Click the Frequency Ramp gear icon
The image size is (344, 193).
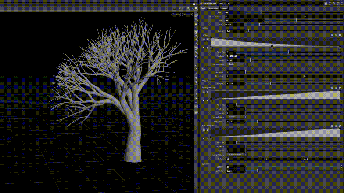[x=340, y=126]
